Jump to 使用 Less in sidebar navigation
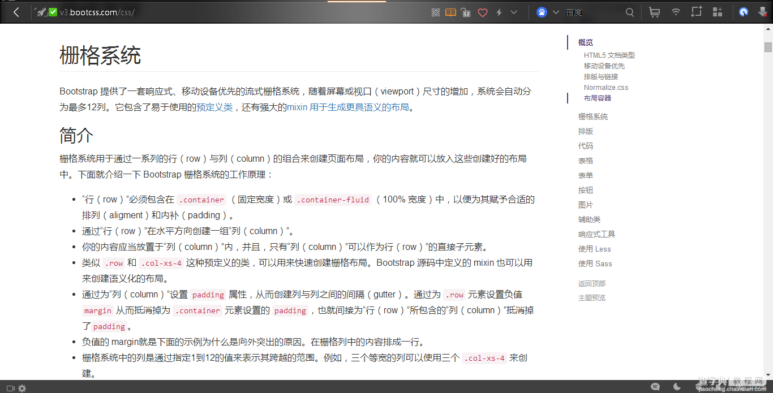Viewport: 773px width, 393px height. click(x=595, y=249)
